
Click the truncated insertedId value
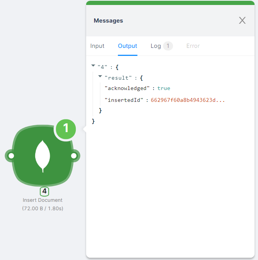point(188,100)
